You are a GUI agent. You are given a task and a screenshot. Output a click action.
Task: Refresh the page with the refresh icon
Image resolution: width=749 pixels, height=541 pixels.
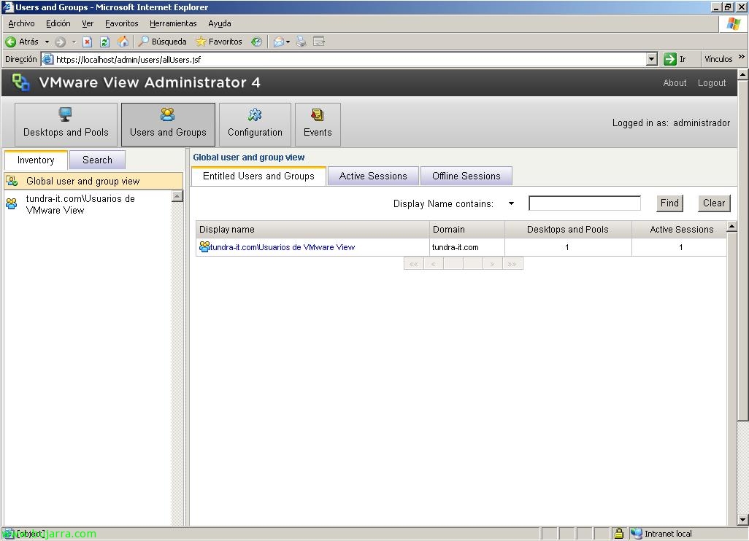pyautogui.click(x=105, y=42)
